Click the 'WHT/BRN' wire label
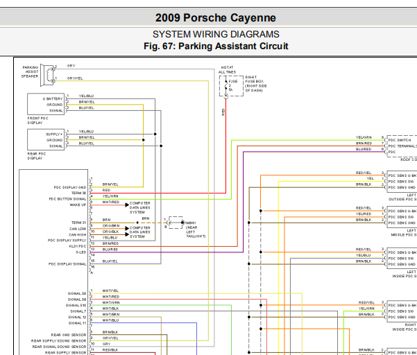 (111, 314)
